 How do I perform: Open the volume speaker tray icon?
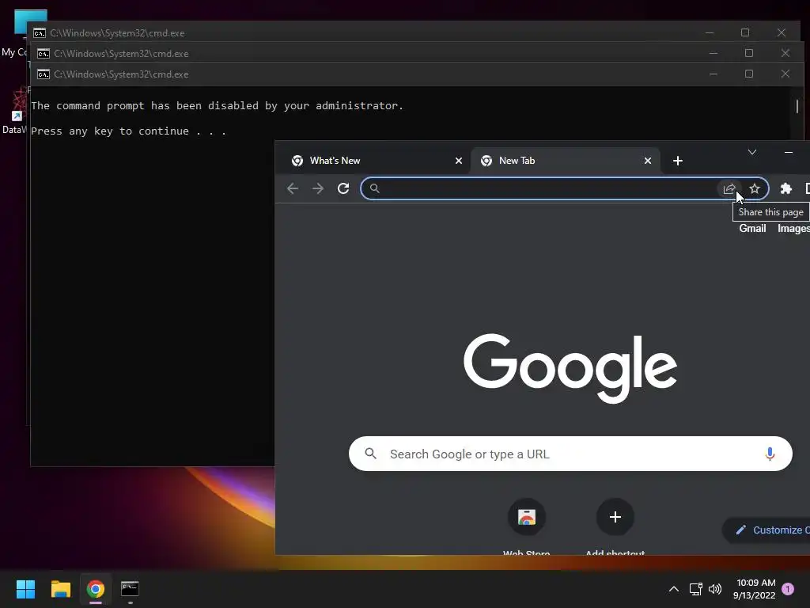[715, 589]
